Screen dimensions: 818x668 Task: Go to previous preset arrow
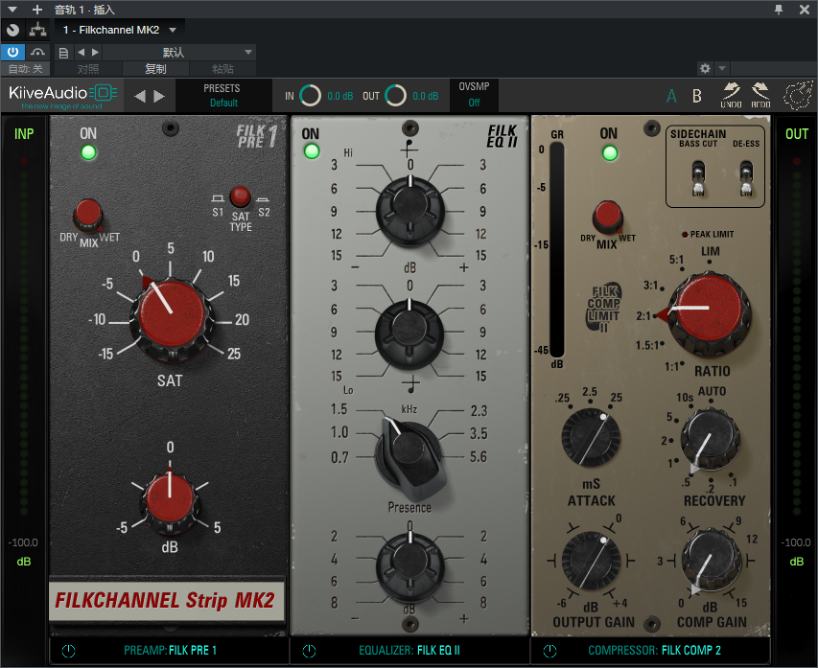click(x=139, y=96)
